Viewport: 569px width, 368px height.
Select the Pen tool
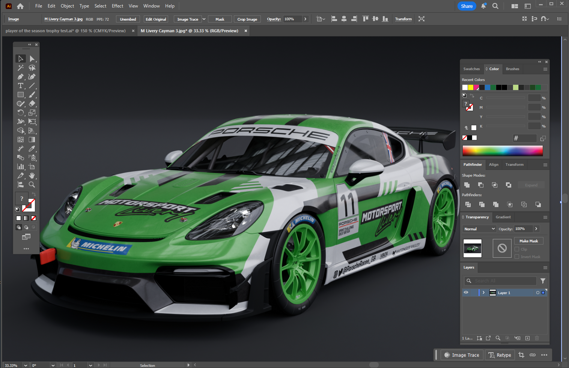21,77
